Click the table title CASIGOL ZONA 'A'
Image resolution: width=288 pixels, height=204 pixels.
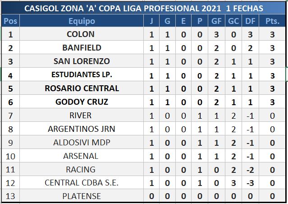coord(144,8)
